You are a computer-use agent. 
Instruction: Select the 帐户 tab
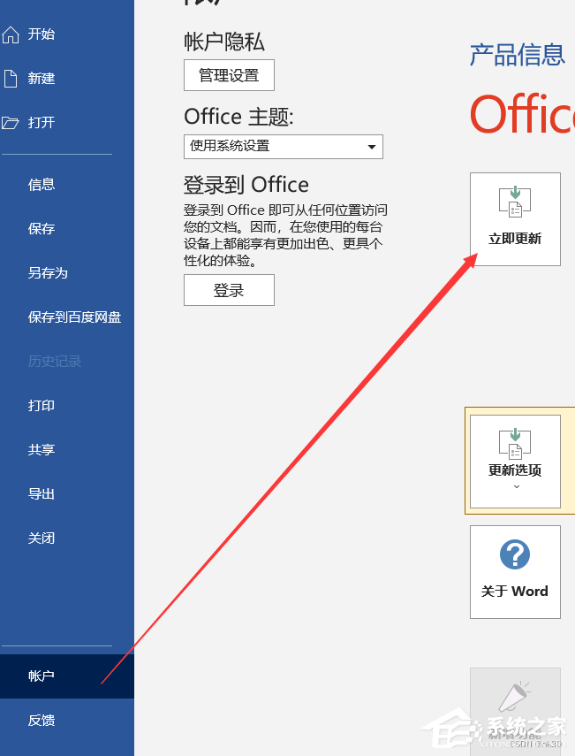point(67,676)
